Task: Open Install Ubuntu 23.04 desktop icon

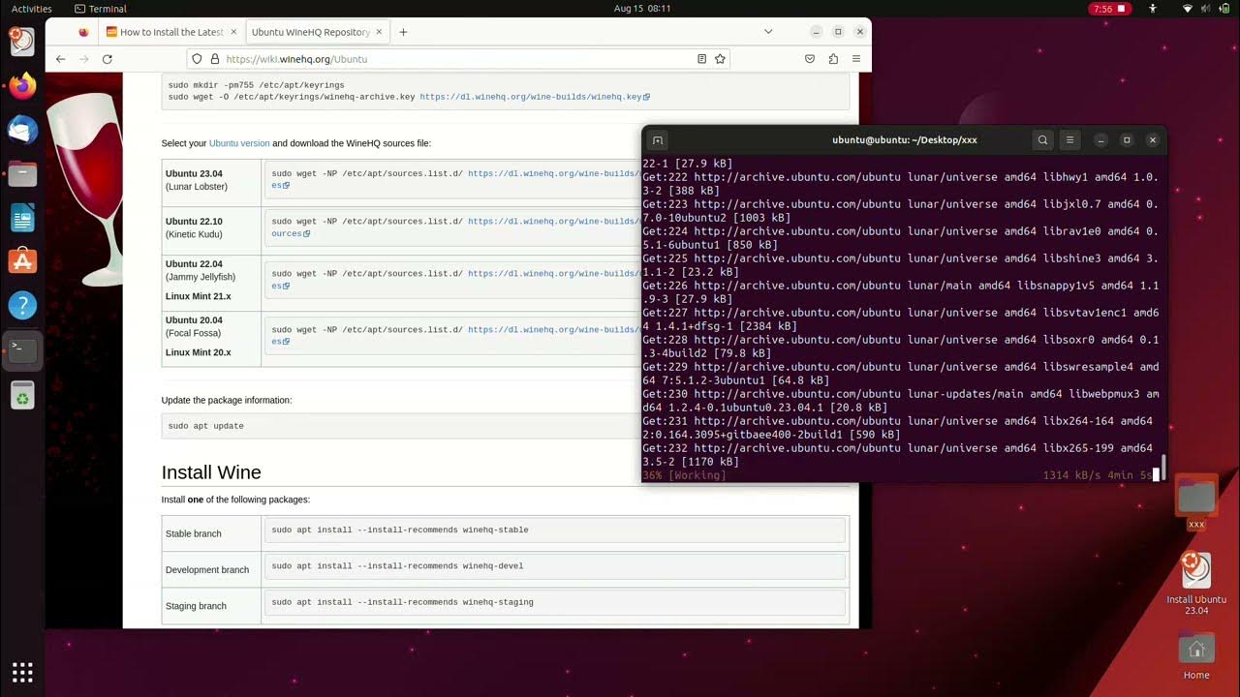Action: [1196, 583]
